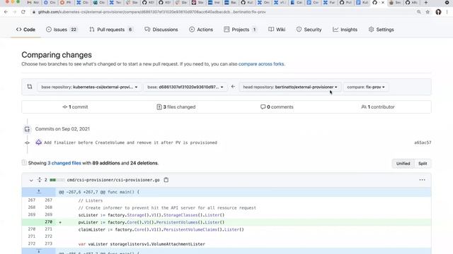The width and height of the screenshot is (453, 254).
Task: Expand hidden lines above line 267
Action: point(38,192)
